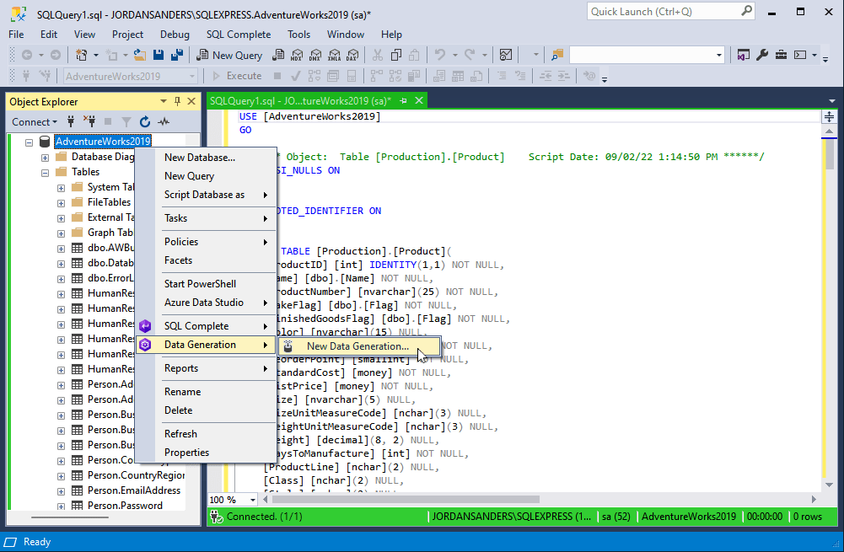The height and width of the screenshot is (552, 844).
Task: Click the Refresh icon in Object Explorer
Action: 145,122
